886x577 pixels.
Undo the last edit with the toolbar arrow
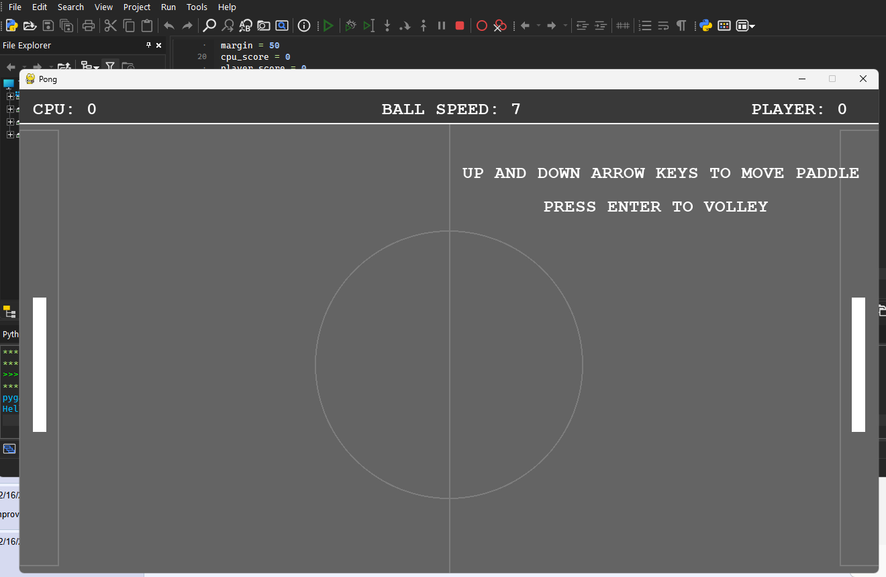point(169,26)
